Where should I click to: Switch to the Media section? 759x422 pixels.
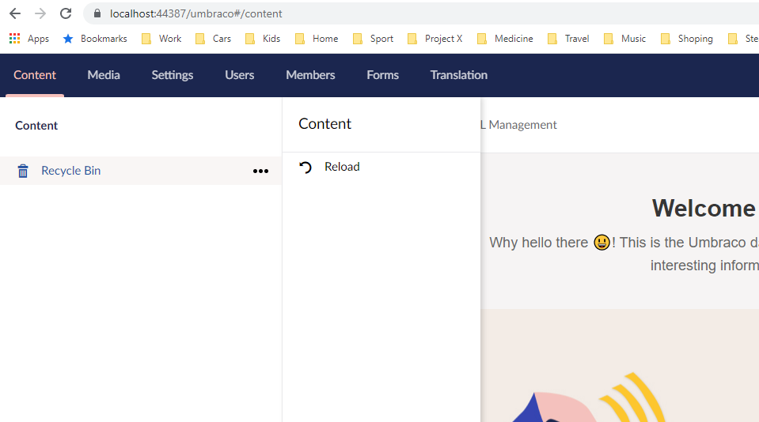click(104, 75)
